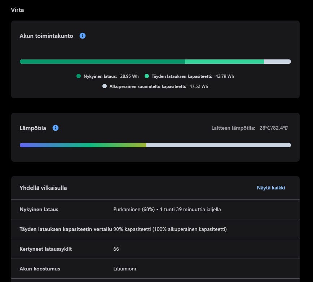Click the grey Alkuperäinen suunniteltu kapasiteetti dot
The image size is (313, 282).
coord(105,86)
